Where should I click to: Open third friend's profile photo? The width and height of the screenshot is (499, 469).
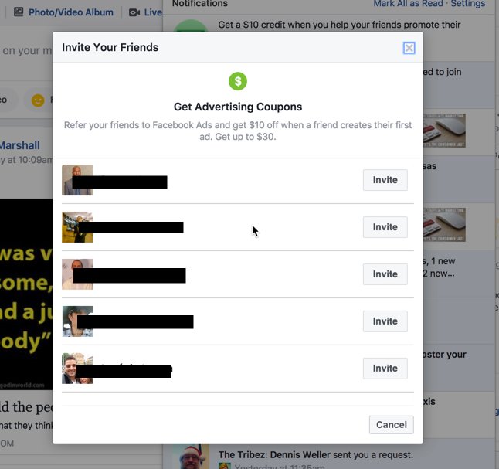[77, 274]
